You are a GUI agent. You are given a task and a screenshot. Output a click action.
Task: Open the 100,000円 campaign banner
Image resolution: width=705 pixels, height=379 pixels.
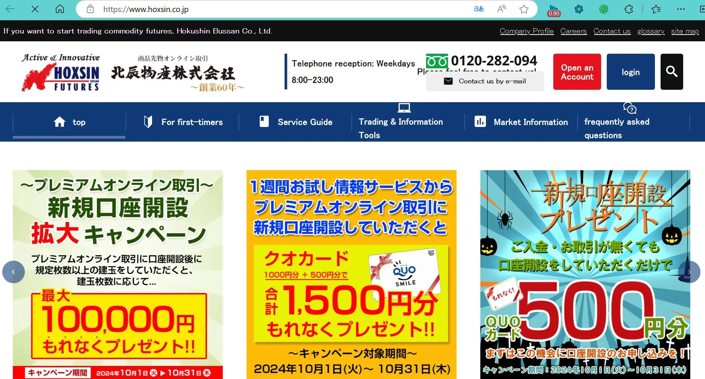[x=118, y=275]
